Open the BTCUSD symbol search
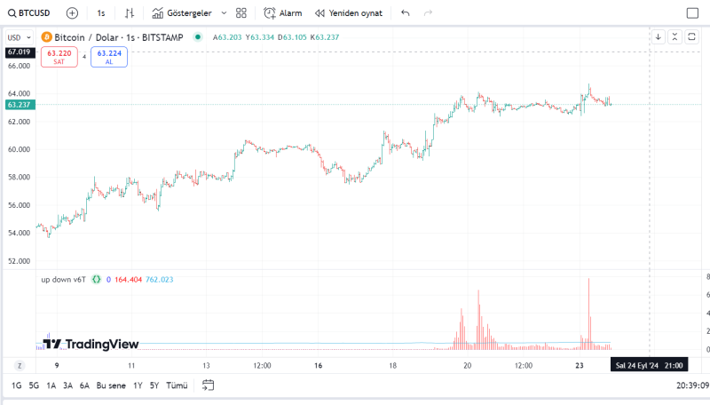The image size is (710, 405). [x=28, y=13]
